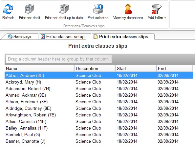Open View my detentions person icon

(128, 9)
